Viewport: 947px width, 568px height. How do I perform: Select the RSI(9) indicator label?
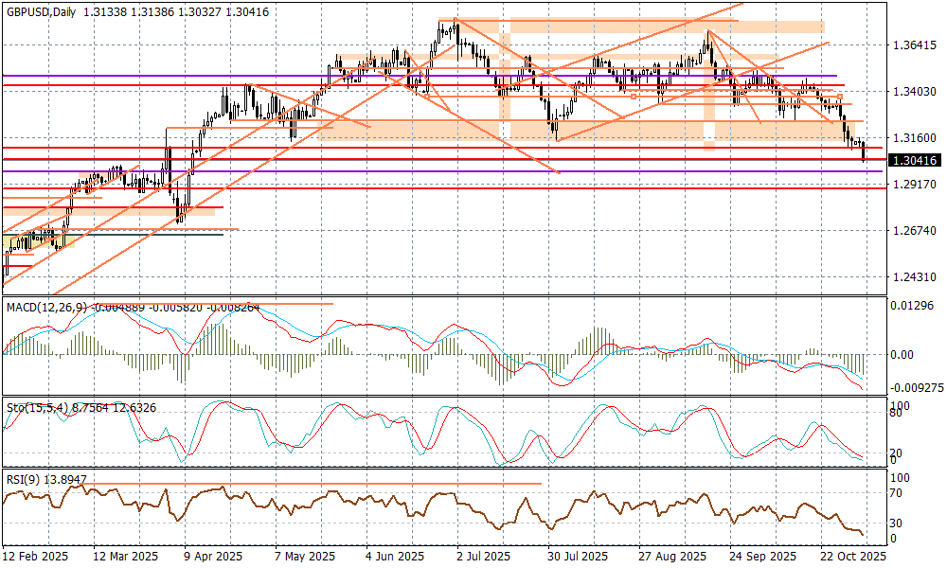23,480
